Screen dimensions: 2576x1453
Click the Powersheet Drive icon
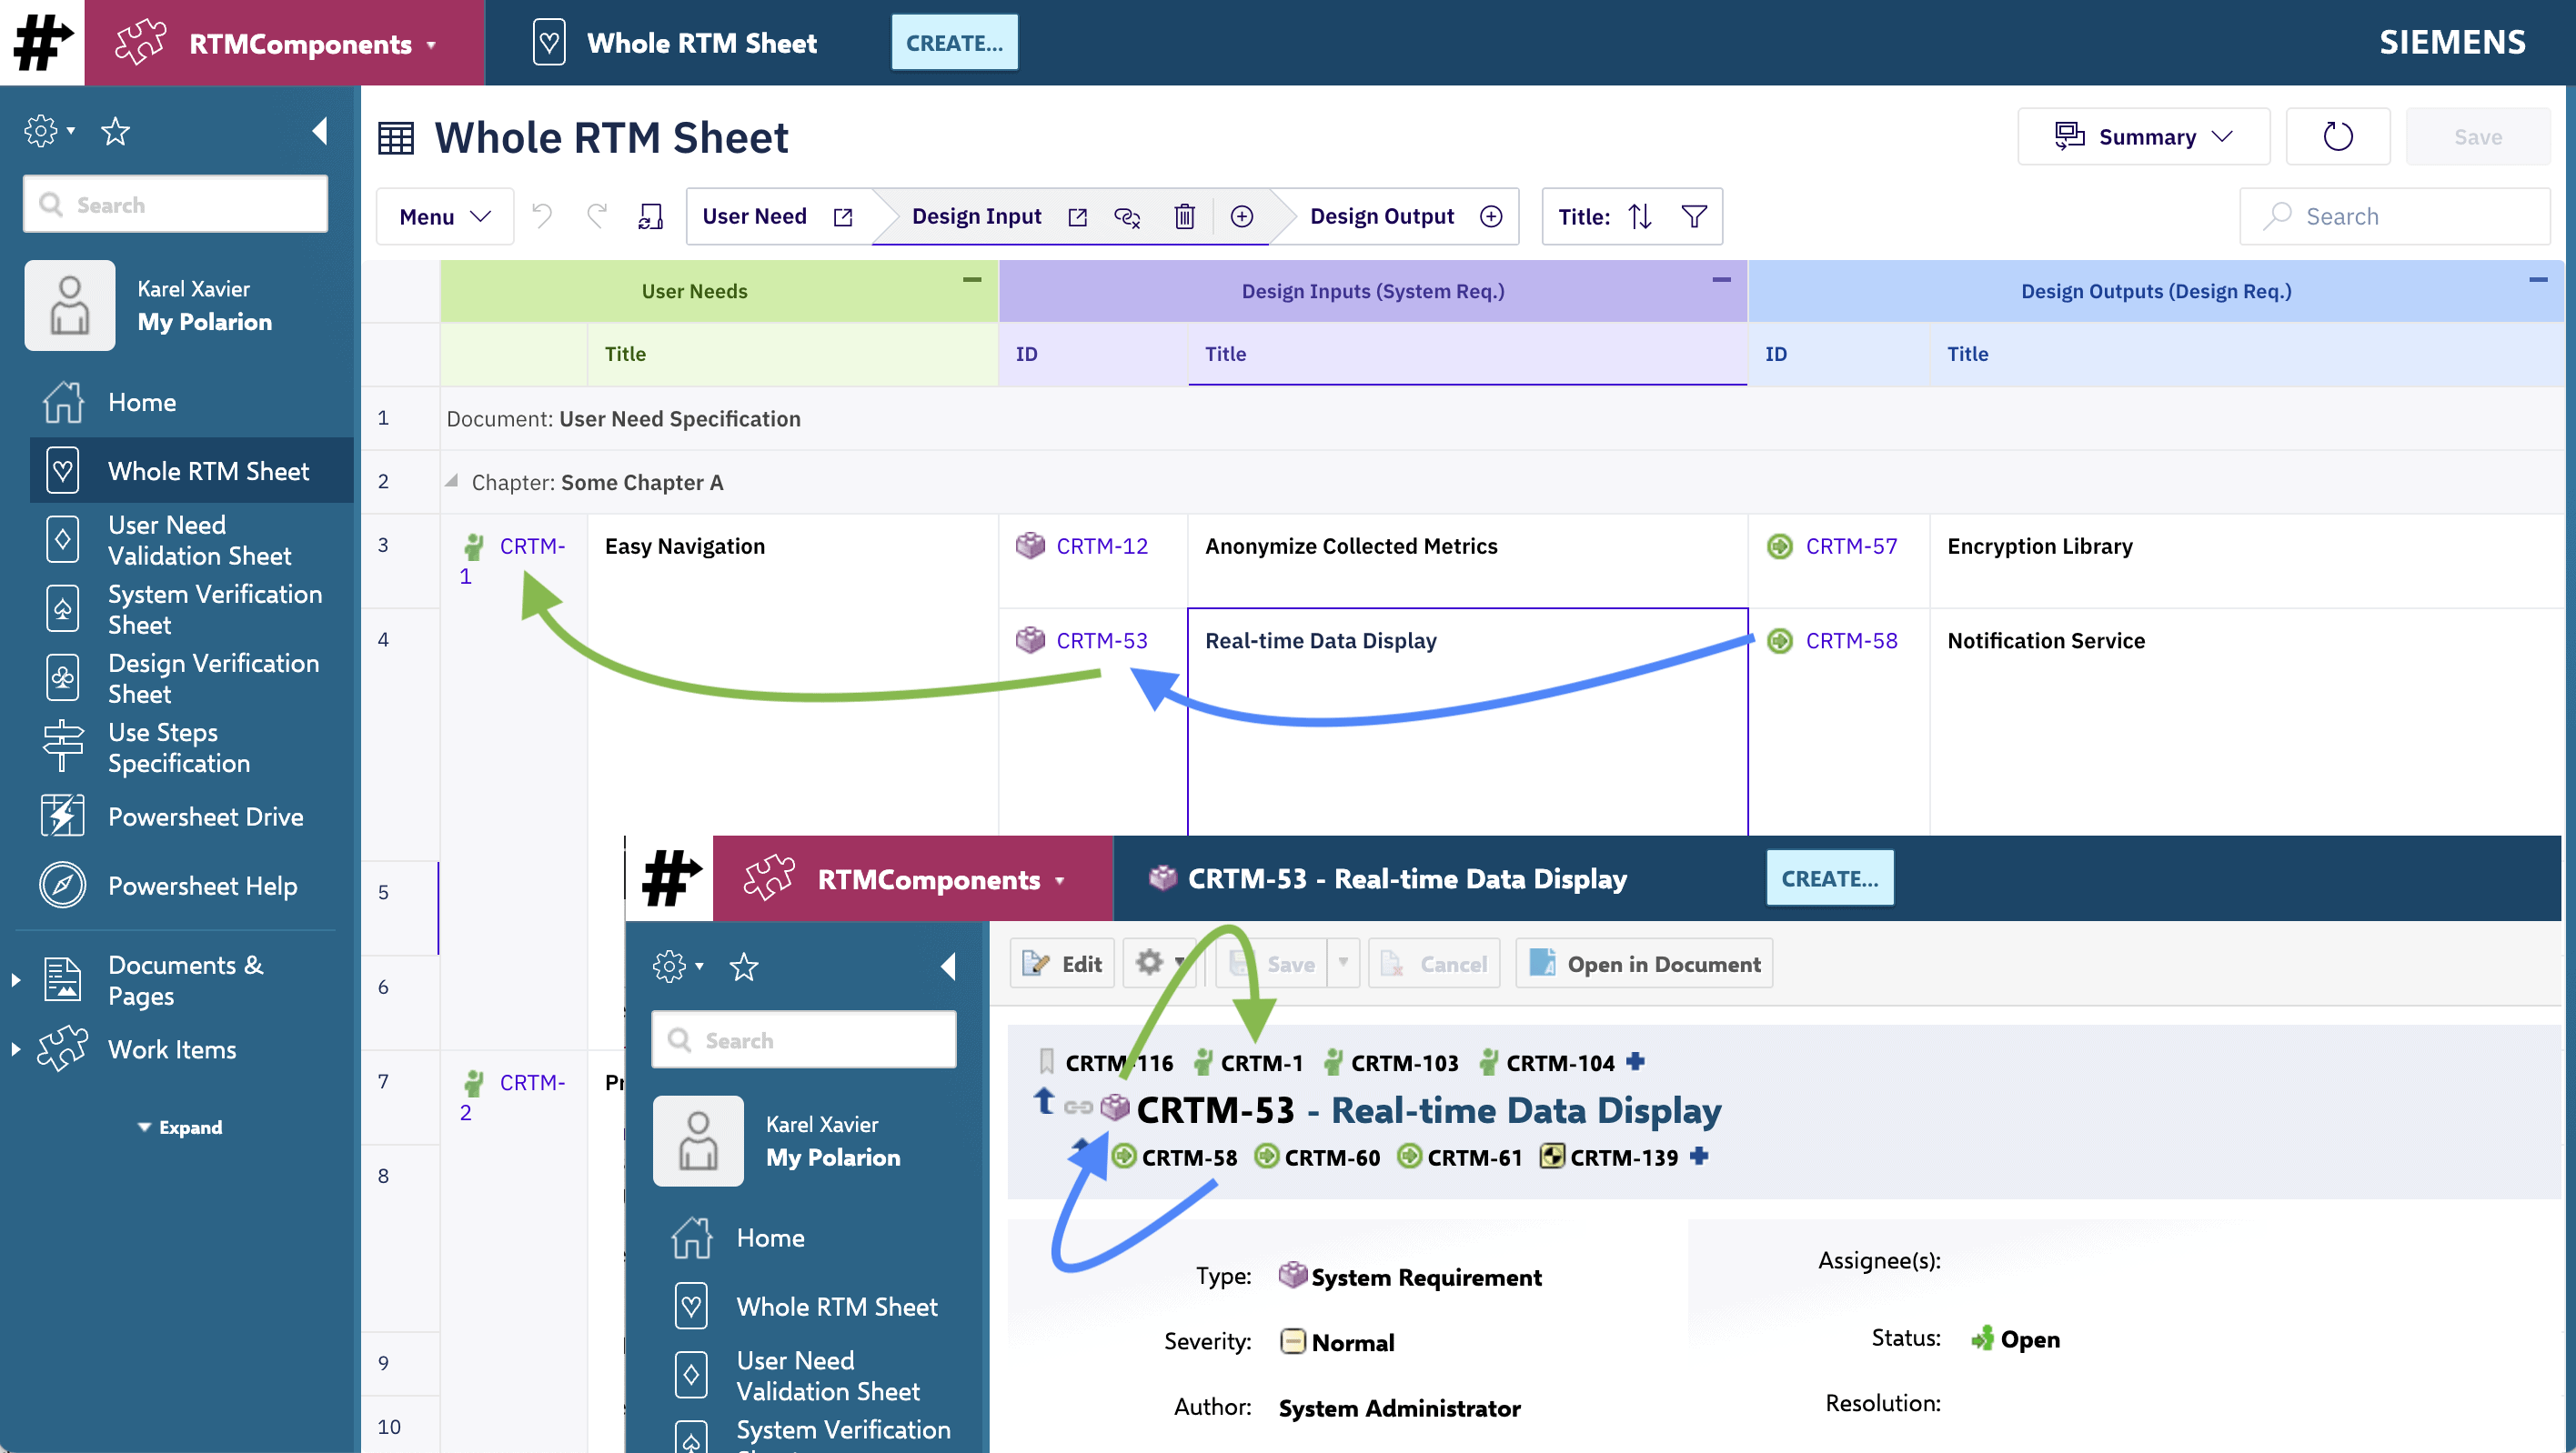62,816
